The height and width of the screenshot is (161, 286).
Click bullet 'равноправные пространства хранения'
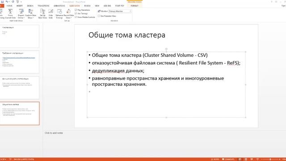[158, 81]
